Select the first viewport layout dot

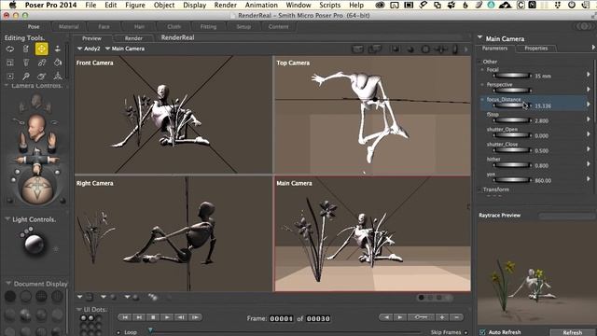pyautogui.click(x=421, y=298)
